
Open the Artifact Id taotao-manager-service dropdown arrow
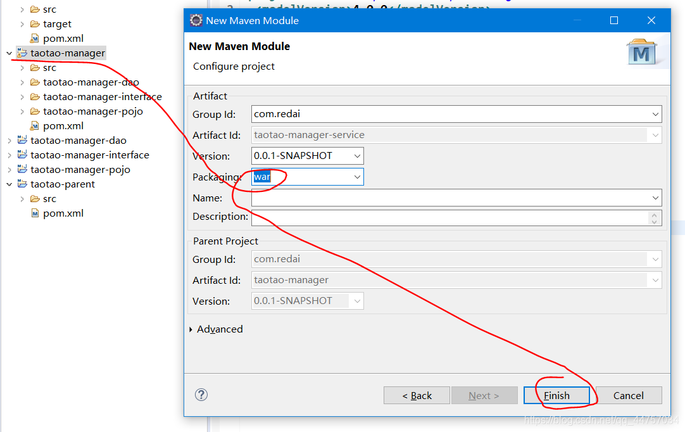(655, 135)
